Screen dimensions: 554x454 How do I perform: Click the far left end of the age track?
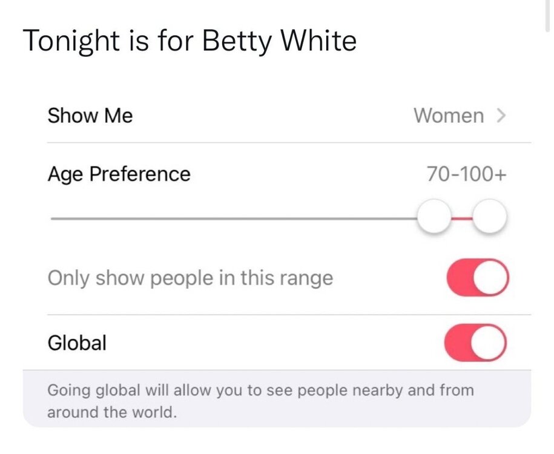click(53, 218)
